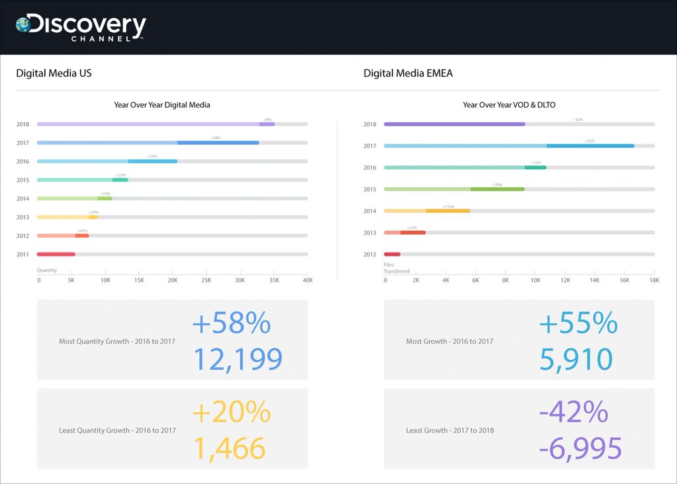The image size is (677, 484).
Task: Click the Year Over Year Digital Media title
Action: (x=162, y=105)
